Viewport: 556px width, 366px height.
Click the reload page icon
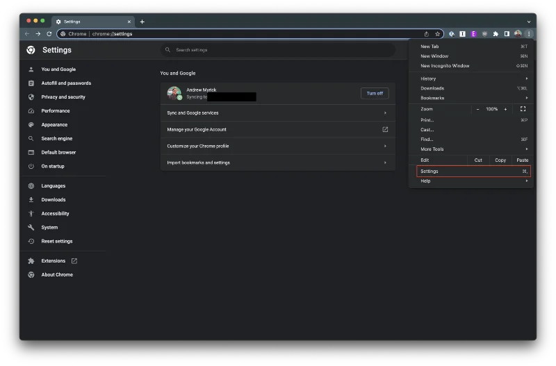(49, 33)
